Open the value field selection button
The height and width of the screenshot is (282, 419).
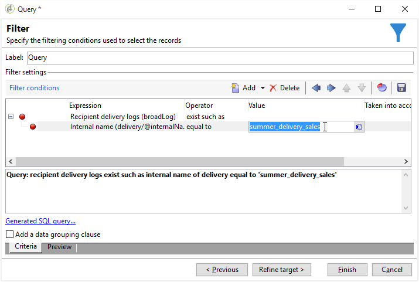(x=359, y=127)
